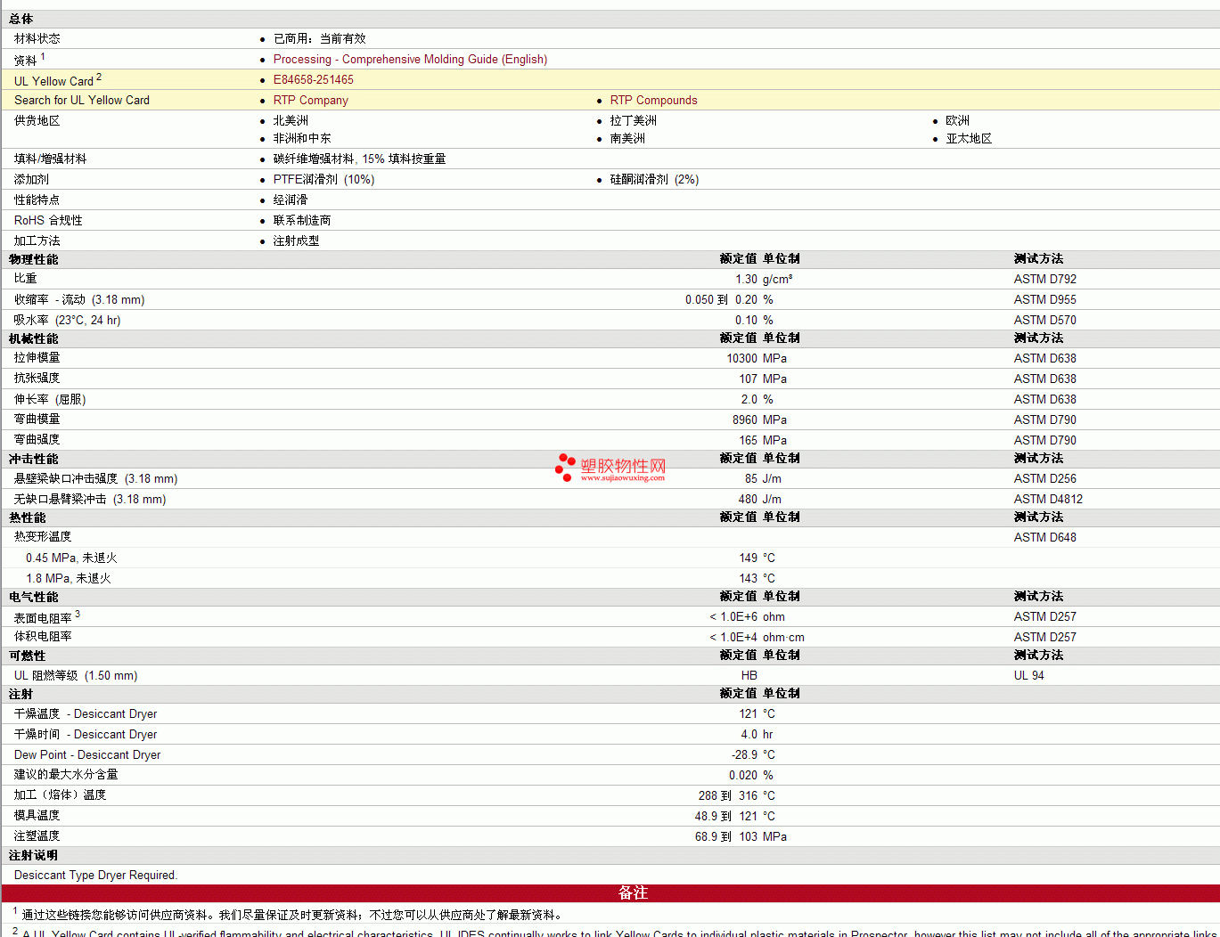Click the RTP Compounds link
The image size is (1220, 937).
click(x=653, y=100)
